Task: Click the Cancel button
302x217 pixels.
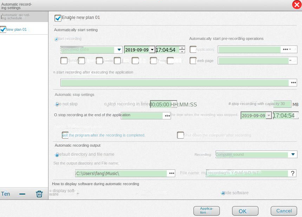Action: pyautogui.click(x=283, y=211)
